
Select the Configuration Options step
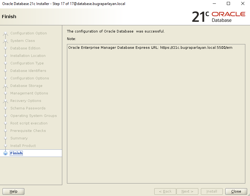[x=29, y=78]
